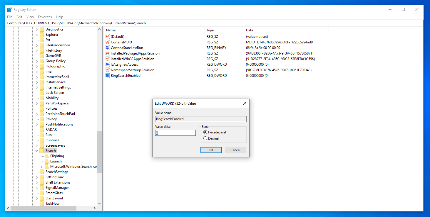430x217 pixels.
Task: Click the Lock Screen folder icon
Action: (x=42, y=93)
